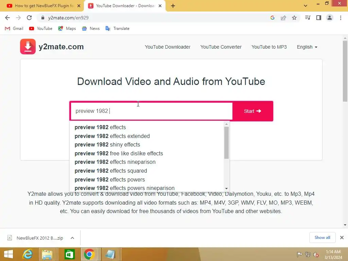Open the downloaded NewBlueFX 2012 zip
The width and height of the screenshot is (348, 261).
[35, 238]
